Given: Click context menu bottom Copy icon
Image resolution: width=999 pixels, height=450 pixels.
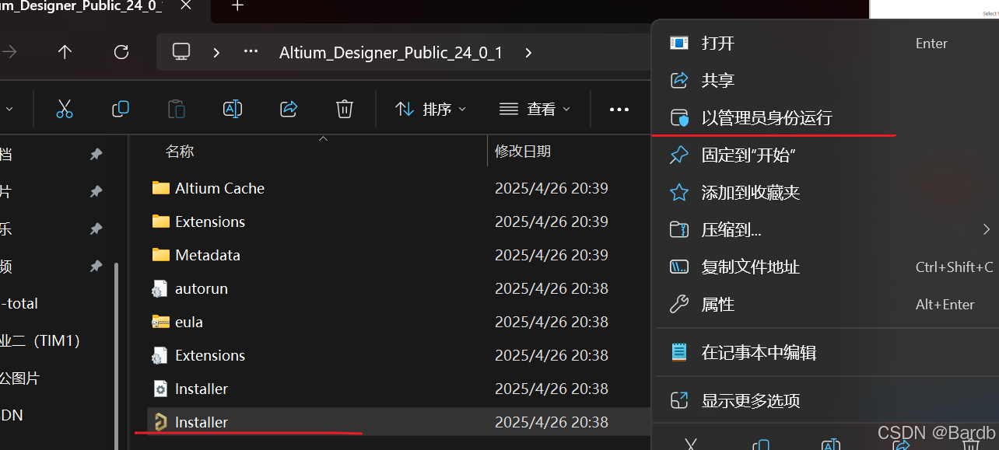Looking at the screenshot, I should tap(761, 445).
